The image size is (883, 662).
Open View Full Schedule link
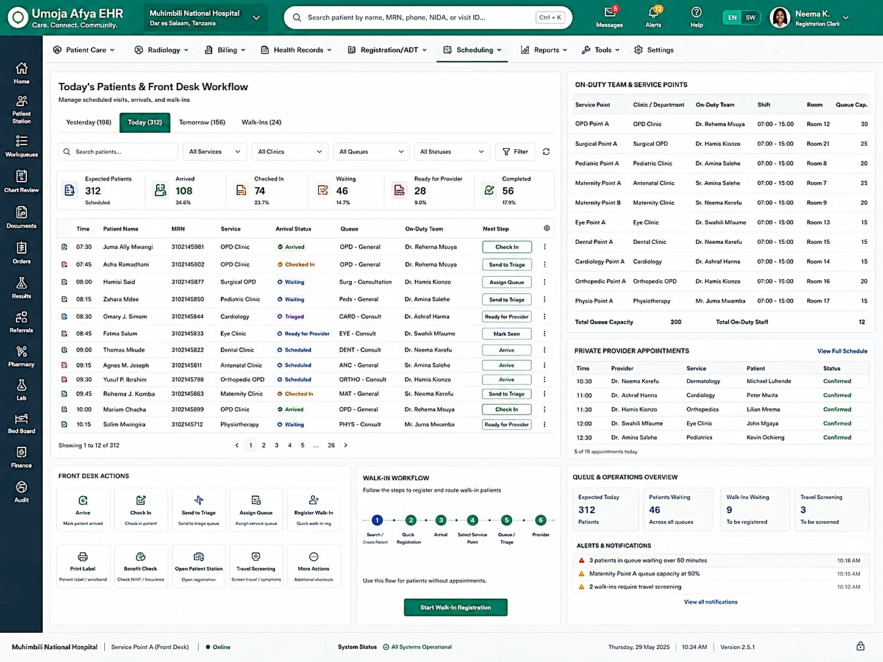(x=842, y=351)
